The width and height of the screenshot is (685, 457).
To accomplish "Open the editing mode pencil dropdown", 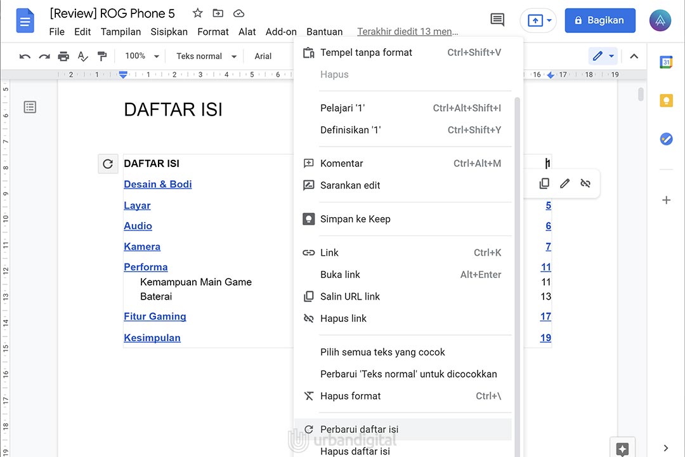I will tap(603, 56).
